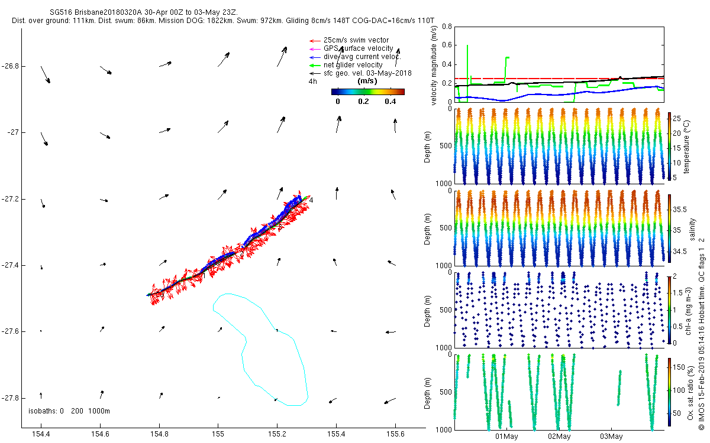Viewport: 710px width, 443px height.
Task: Select the blue dive-avg current legend arrow
Action: point(314,57)
